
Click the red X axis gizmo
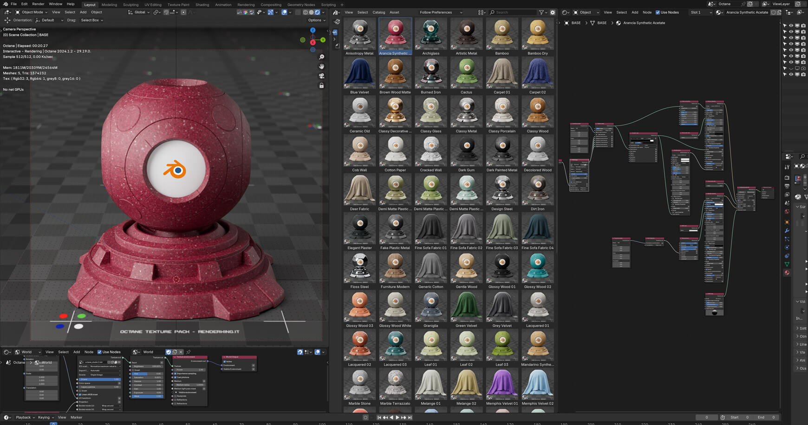coord(313,42)
